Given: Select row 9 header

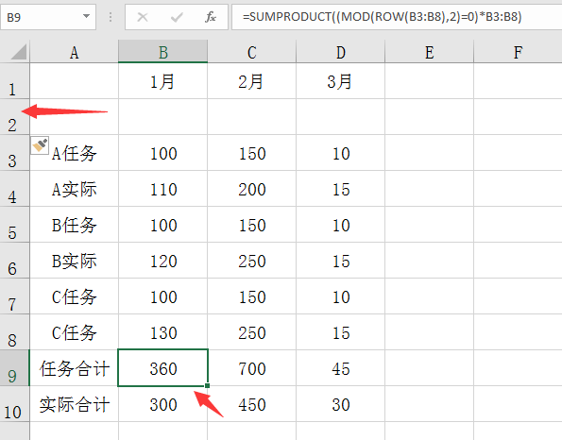Looking at the screenshot, I should click(15, 367).
